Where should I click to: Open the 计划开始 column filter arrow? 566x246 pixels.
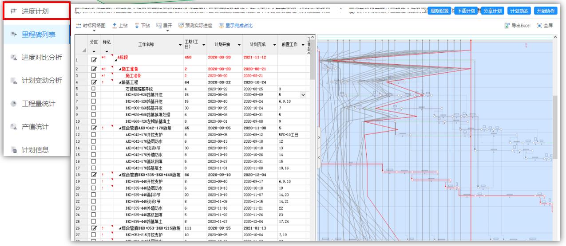[x=239, y=45]
